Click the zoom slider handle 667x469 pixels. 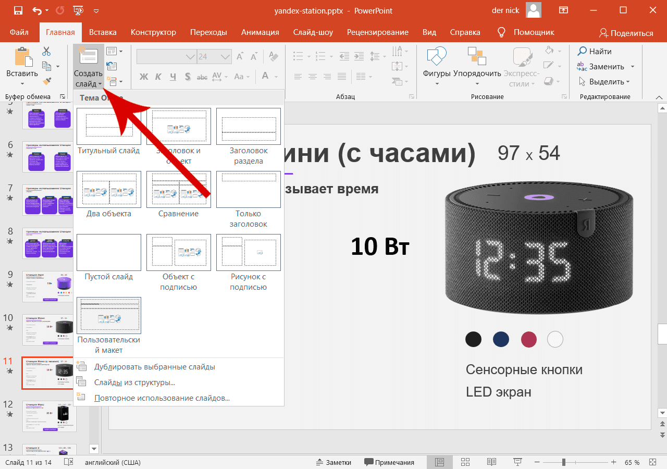pyautogui.click(x=564, y=462)
